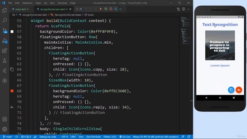Open the notifications bell in status bar
This screenshot has height=139, width=247.
(x=189, y=137)
